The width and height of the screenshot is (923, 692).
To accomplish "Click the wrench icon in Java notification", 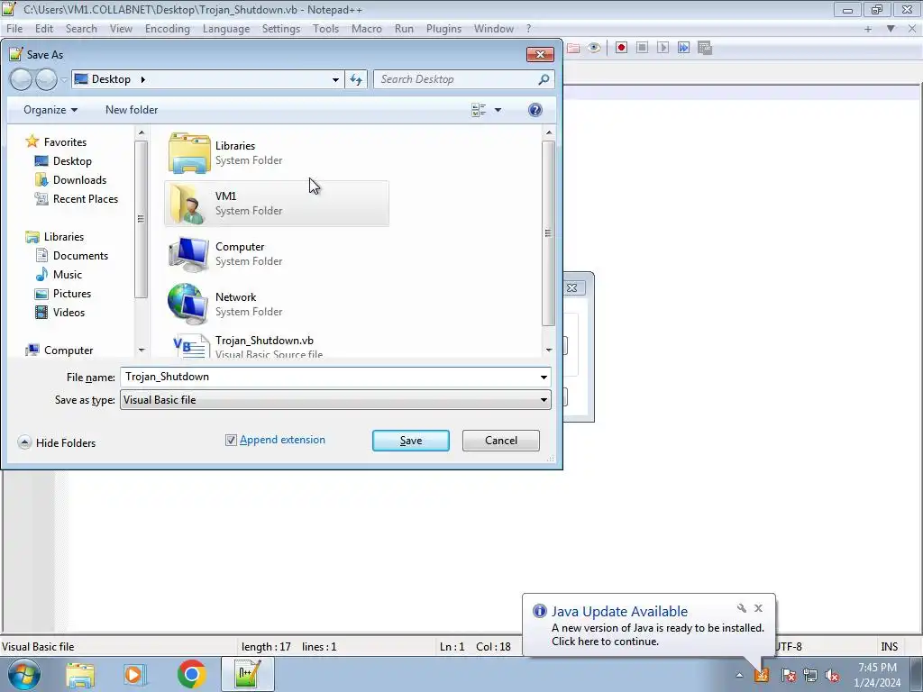I will pos(741,608).
